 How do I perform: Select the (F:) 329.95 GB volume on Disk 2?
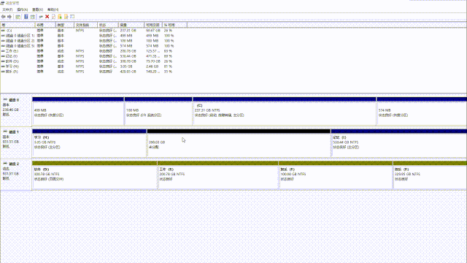[430, 175]
